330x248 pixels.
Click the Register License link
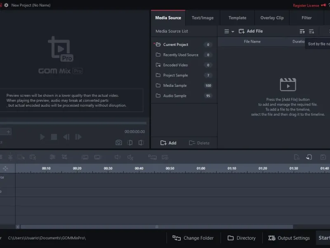(306, 6)
